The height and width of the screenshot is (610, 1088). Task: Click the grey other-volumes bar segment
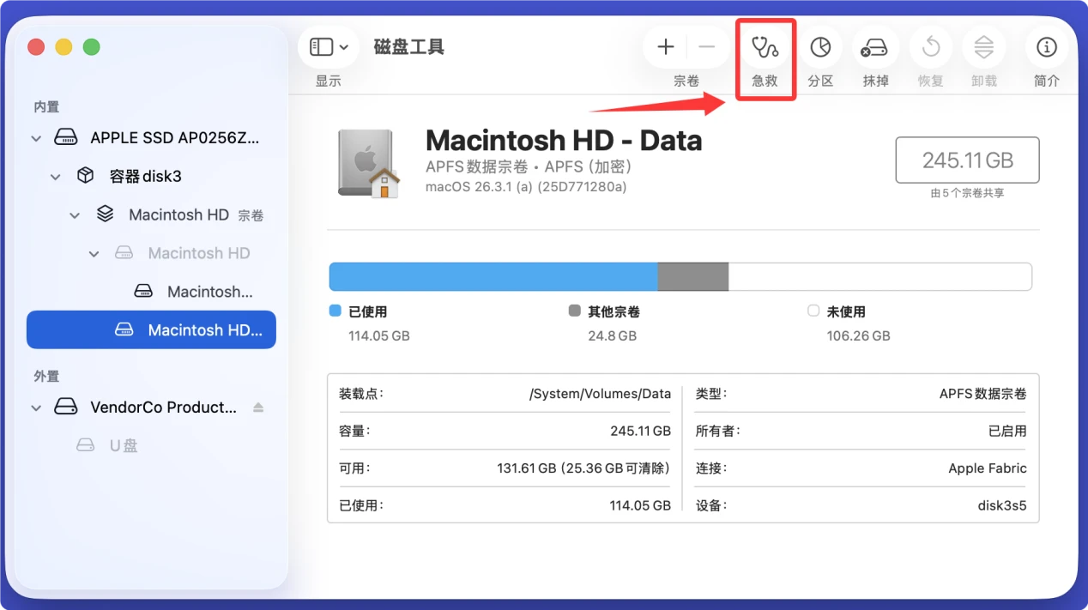[693, 277]
